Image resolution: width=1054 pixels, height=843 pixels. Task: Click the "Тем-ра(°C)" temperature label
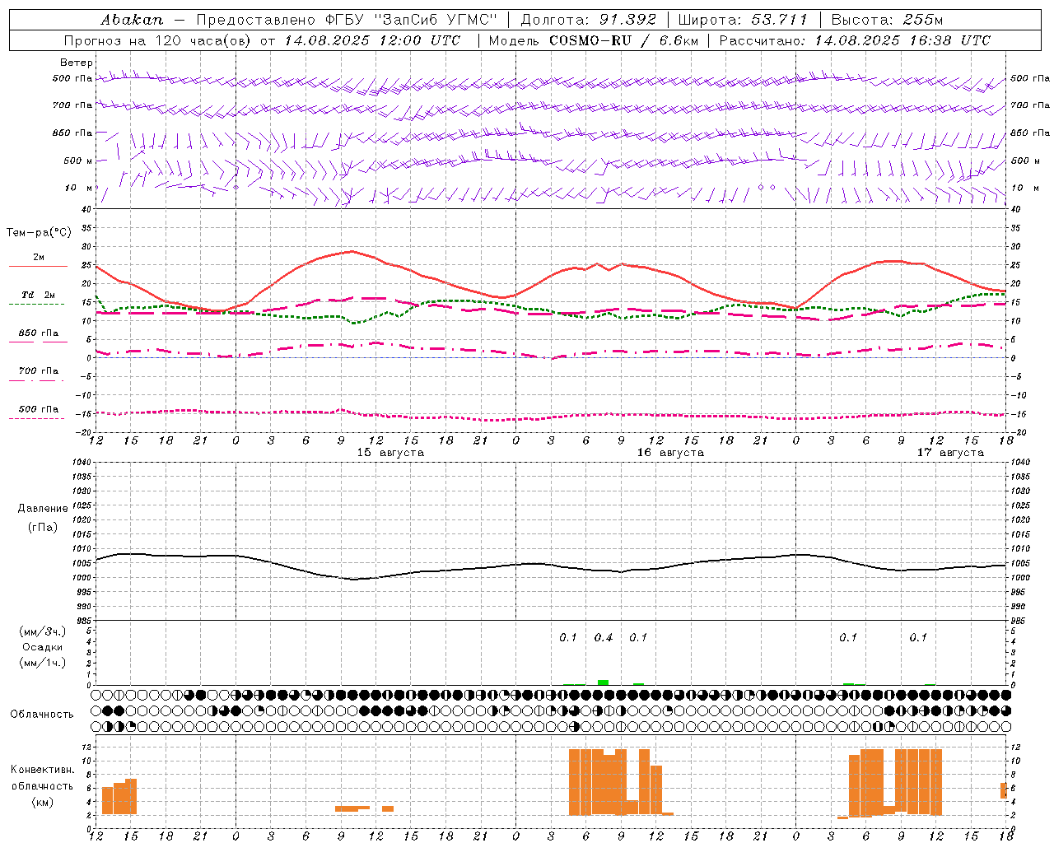click(x=39, y=233)
